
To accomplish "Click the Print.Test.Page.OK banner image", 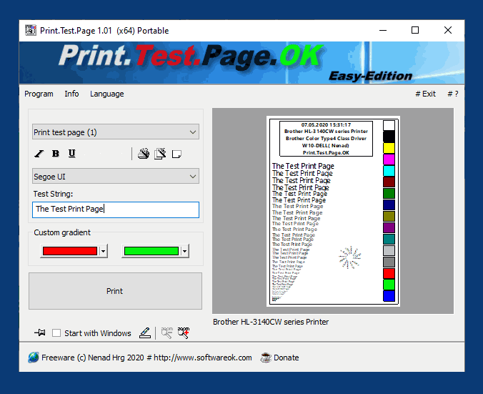I will click(x=241, y=63).
